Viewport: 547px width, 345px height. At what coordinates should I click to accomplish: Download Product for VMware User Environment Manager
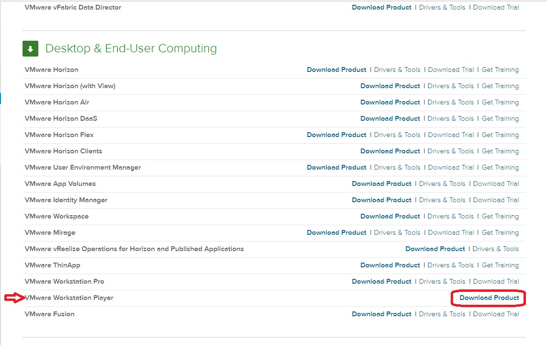[x=337, y=167]
